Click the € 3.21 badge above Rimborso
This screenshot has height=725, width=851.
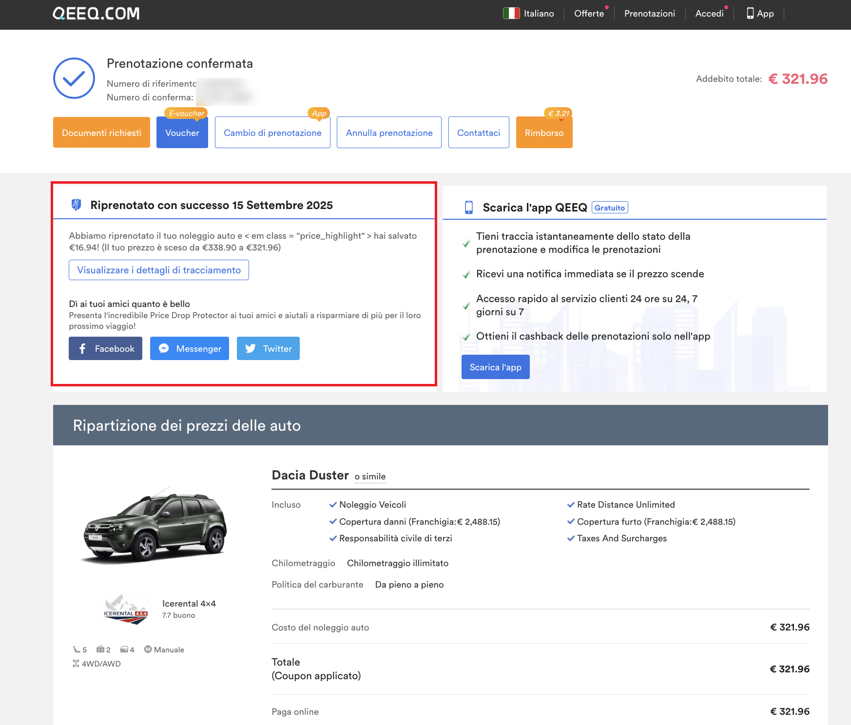[558, 113]
